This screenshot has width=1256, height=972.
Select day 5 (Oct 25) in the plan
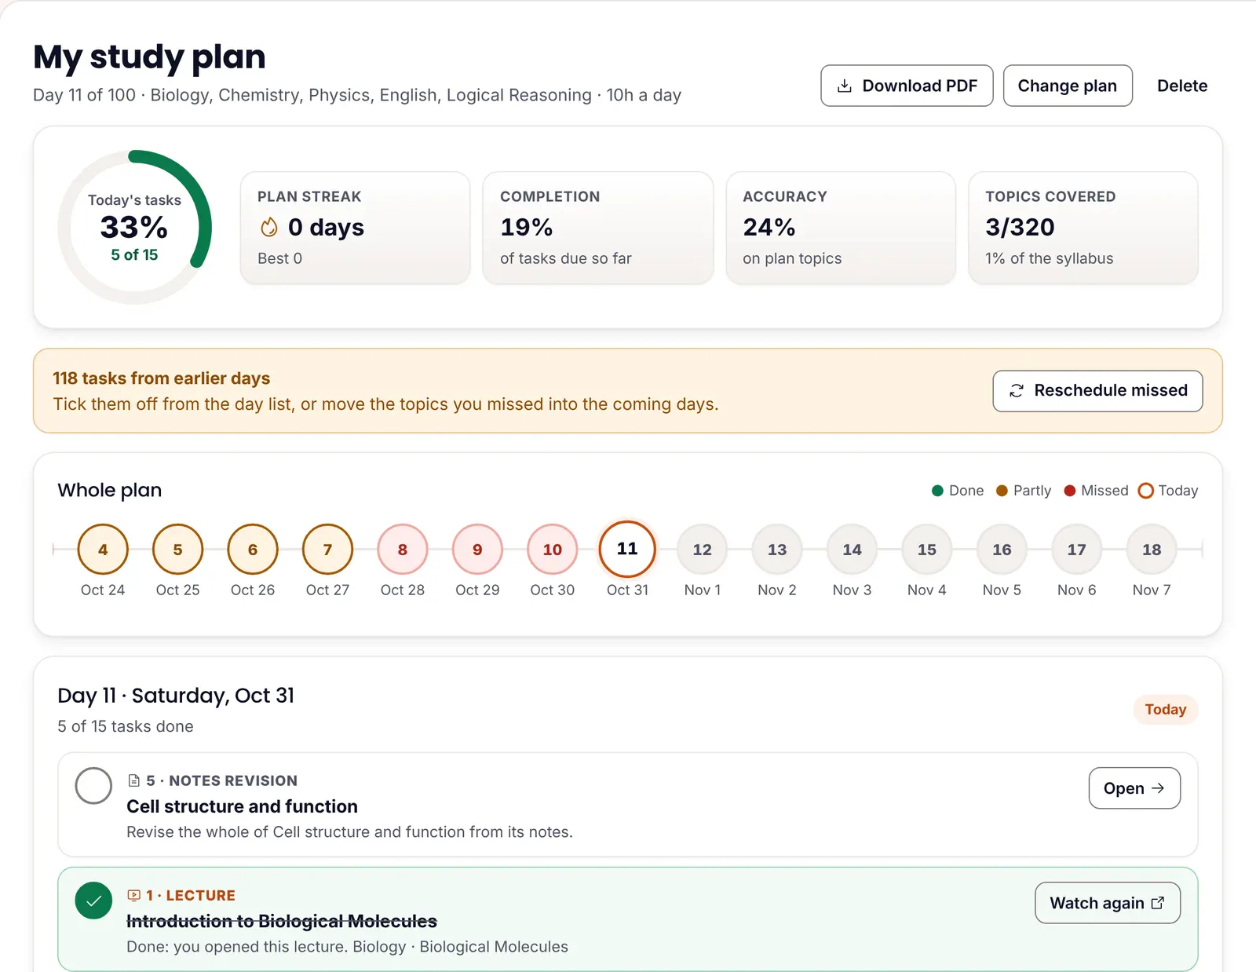pos(177,550)
